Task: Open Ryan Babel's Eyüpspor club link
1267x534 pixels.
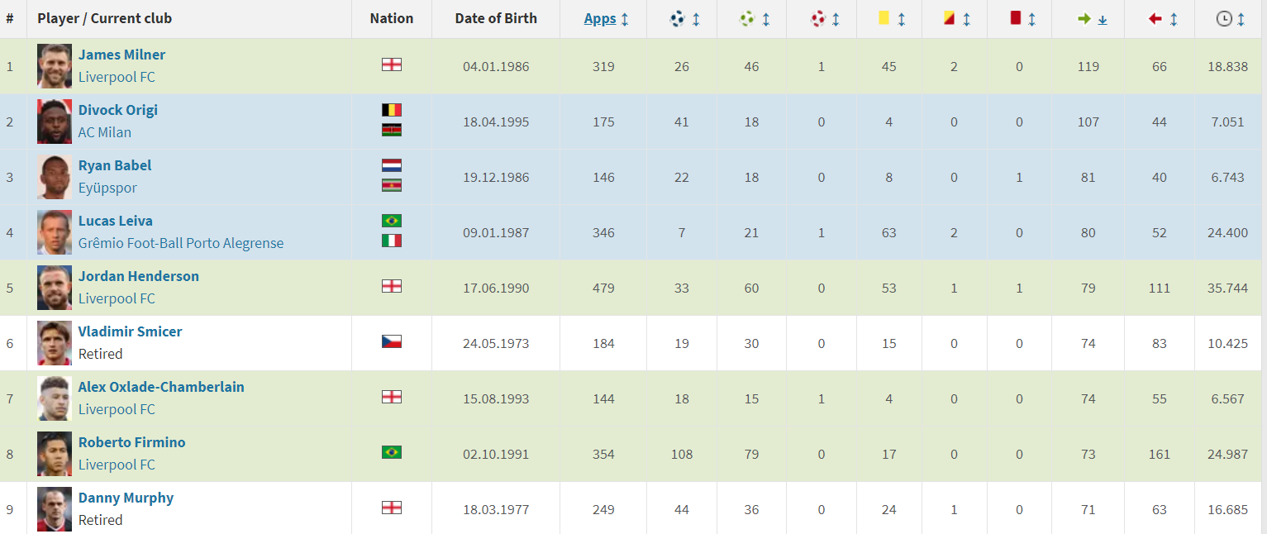Action: click(107, 188)
